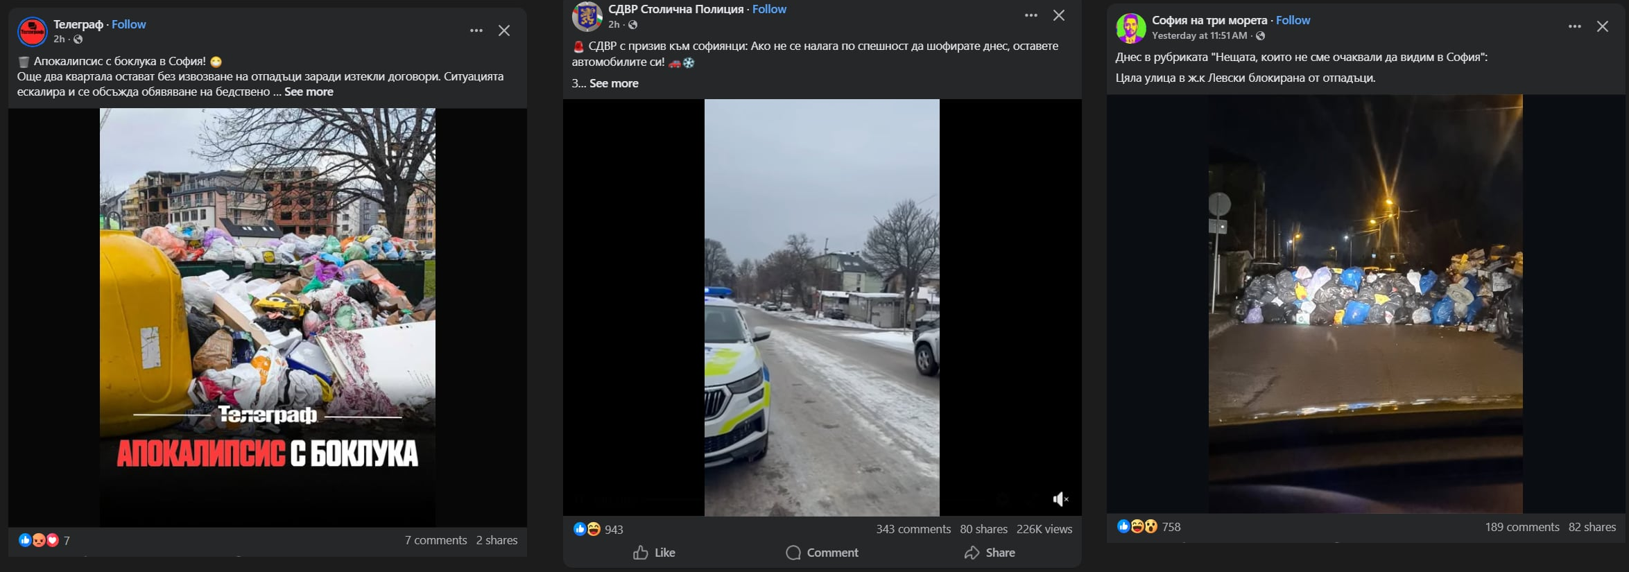Open the София на три морета avatar

click(1130, 28)
